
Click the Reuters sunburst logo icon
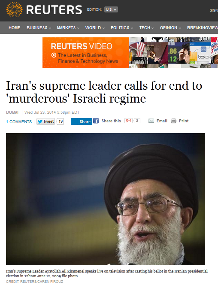coord(14,9)
